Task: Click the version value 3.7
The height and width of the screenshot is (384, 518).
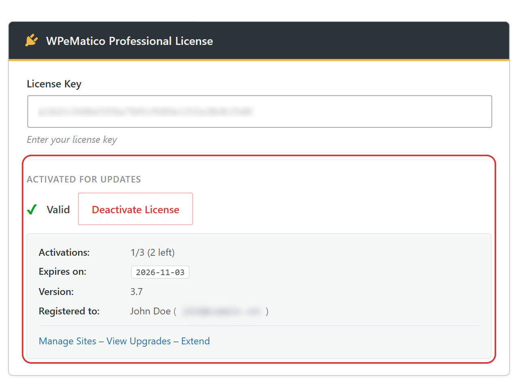Action: (x=136, y=292)
